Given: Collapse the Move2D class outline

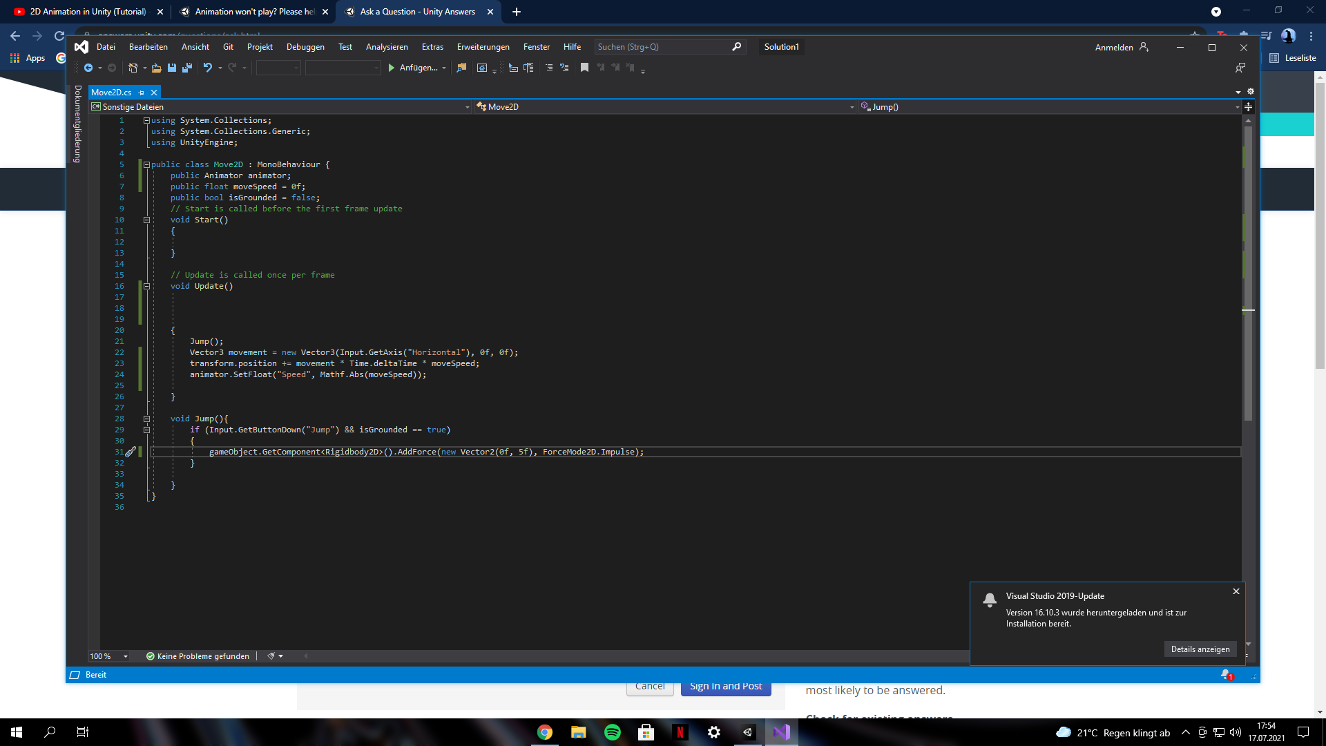Looking at the screenshot, I should point(146,164).
